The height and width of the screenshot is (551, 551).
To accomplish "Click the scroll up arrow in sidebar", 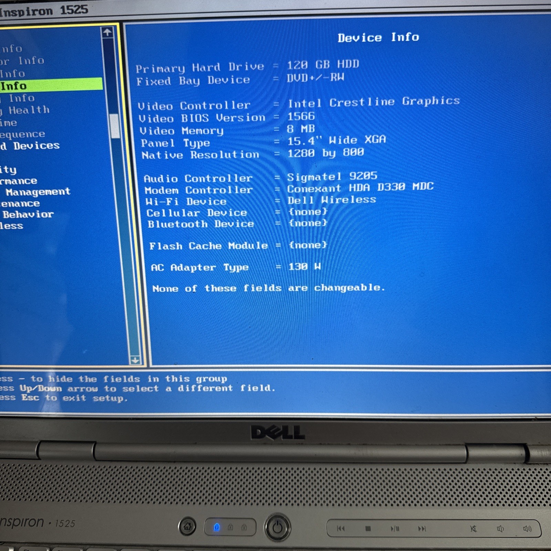I will pyautogui.click(x=107, y=32).
